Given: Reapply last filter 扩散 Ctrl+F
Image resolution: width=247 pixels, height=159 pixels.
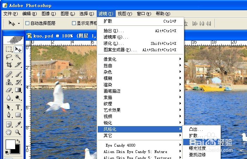Looking at the screenshot, I should pos(140,21).
